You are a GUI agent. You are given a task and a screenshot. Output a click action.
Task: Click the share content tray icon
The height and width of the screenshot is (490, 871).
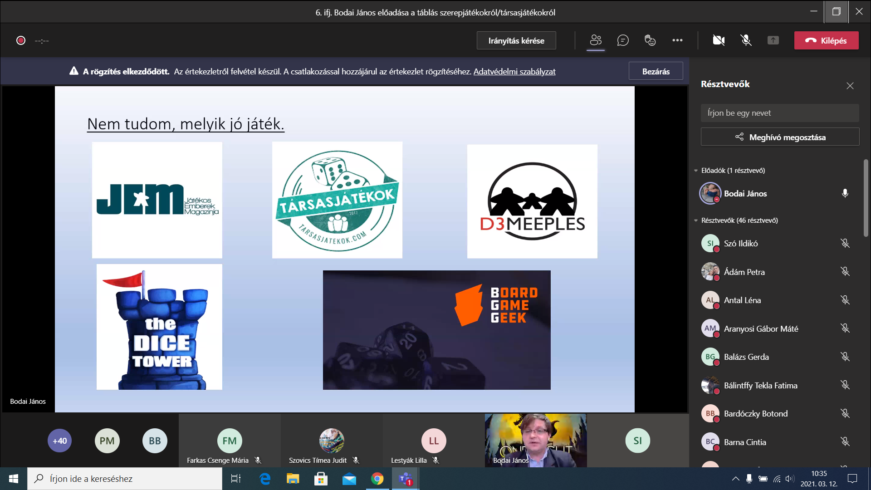click(x=773, y=40)
